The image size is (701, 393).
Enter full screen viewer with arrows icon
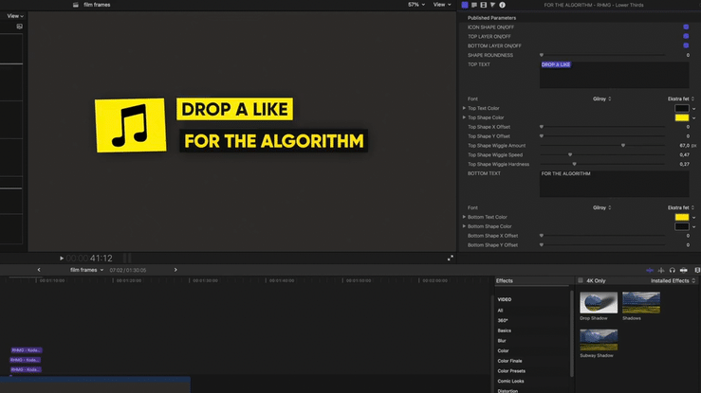pyautogui.click(x=451, y=258)
